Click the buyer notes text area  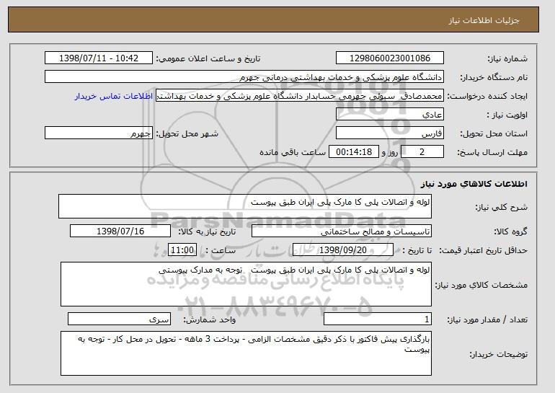pos(246,353)
